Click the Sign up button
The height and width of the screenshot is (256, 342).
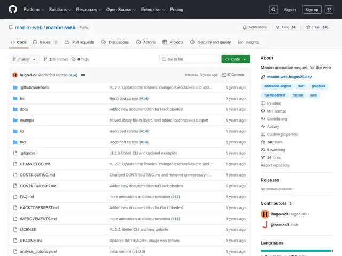click(312, 10)
